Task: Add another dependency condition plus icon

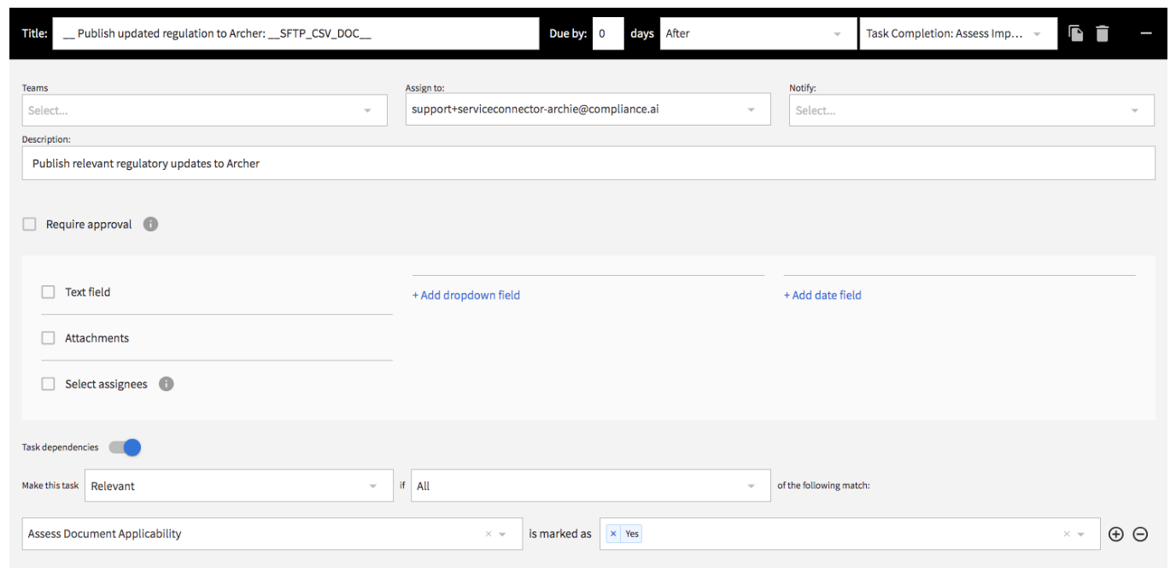Action: click(x=1115, y=535)
